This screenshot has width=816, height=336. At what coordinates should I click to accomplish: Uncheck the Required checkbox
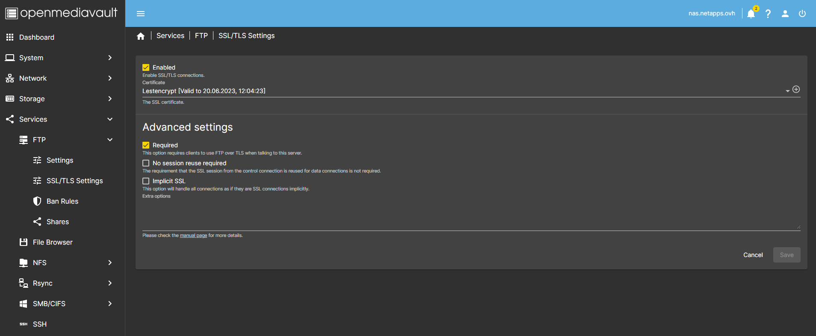(x=146, y=145)
